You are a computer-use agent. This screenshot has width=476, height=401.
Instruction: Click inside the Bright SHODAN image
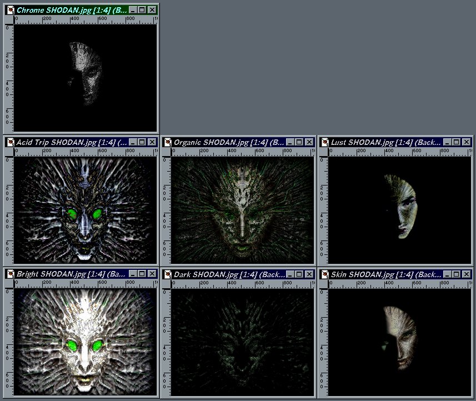click(x=86, y=342)
